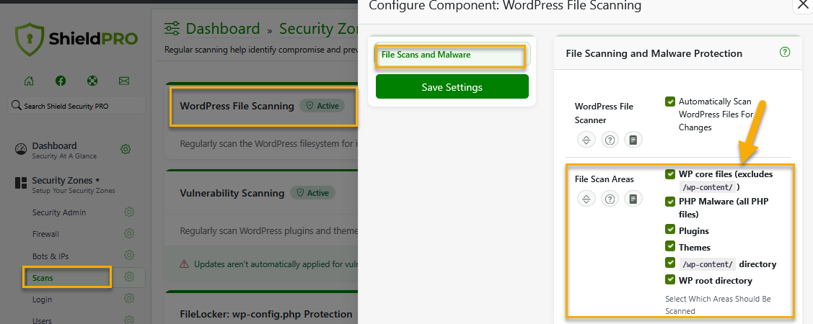Click the updates warning triangle icon
Screen dimensions: 813x324
pos(184,264)
